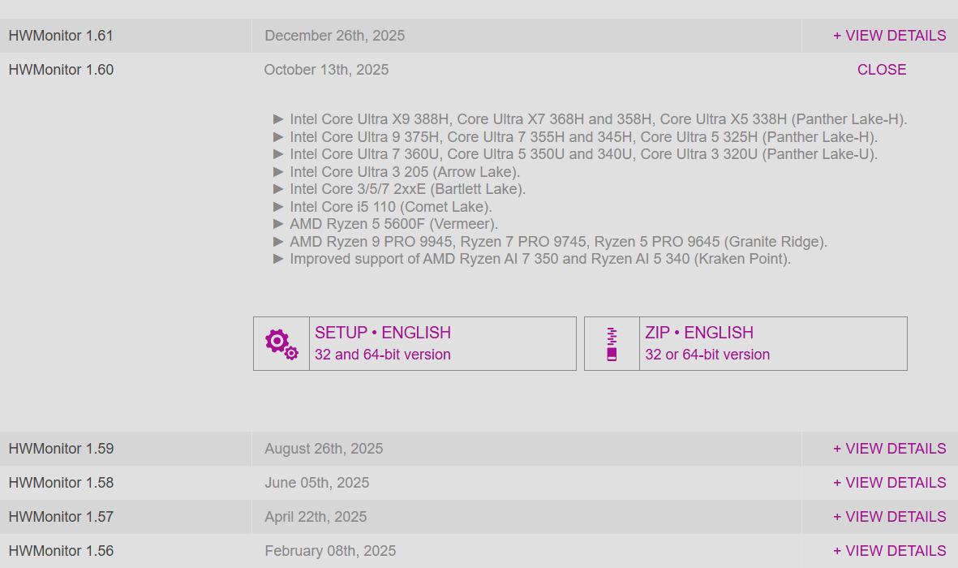View details of HWMonitor 1.56
The width and height of the screenshot is (958, 568).
[889, 551]
